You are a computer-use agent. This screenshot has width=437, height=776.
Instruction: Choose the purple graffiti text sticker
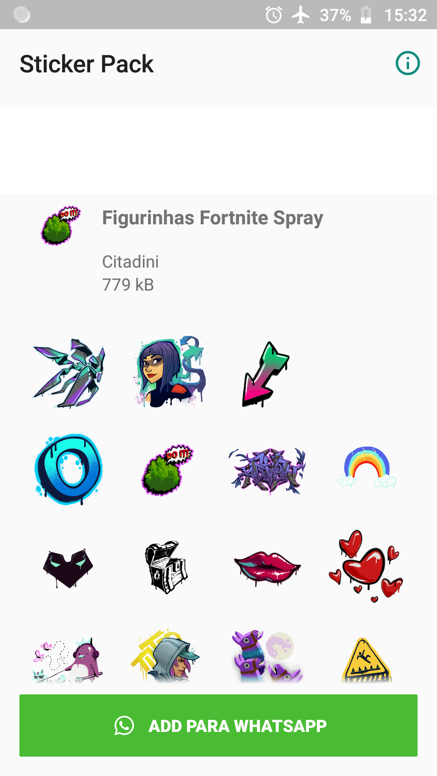click(x=267, y=470)
